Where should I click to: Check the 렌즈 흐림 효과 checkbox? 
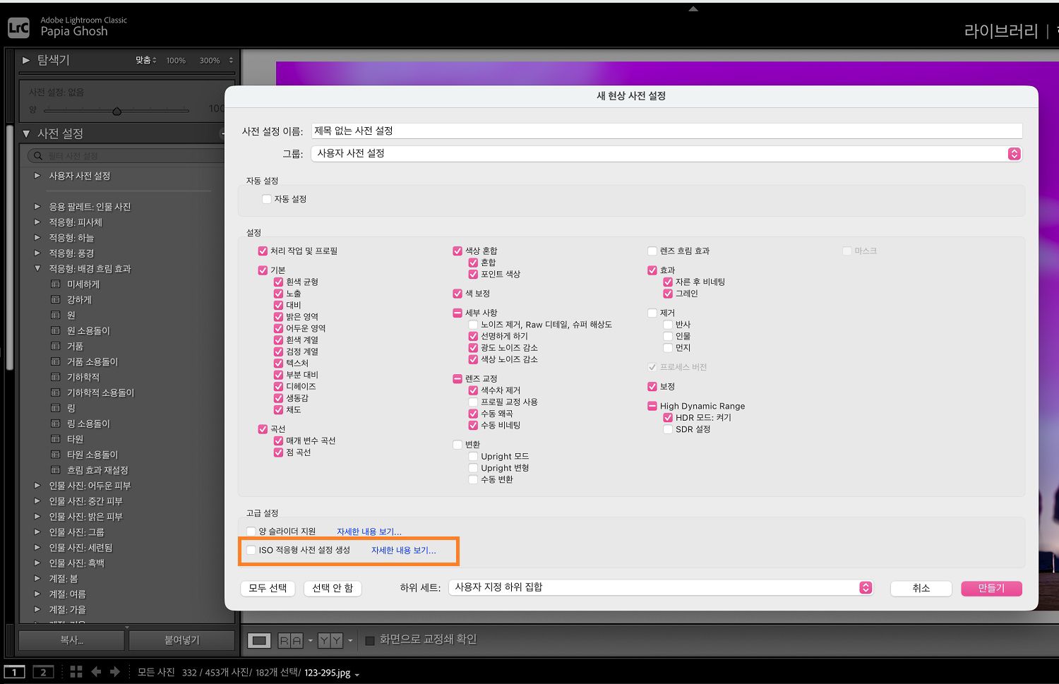pyautogui.click(x=652, y=251)
